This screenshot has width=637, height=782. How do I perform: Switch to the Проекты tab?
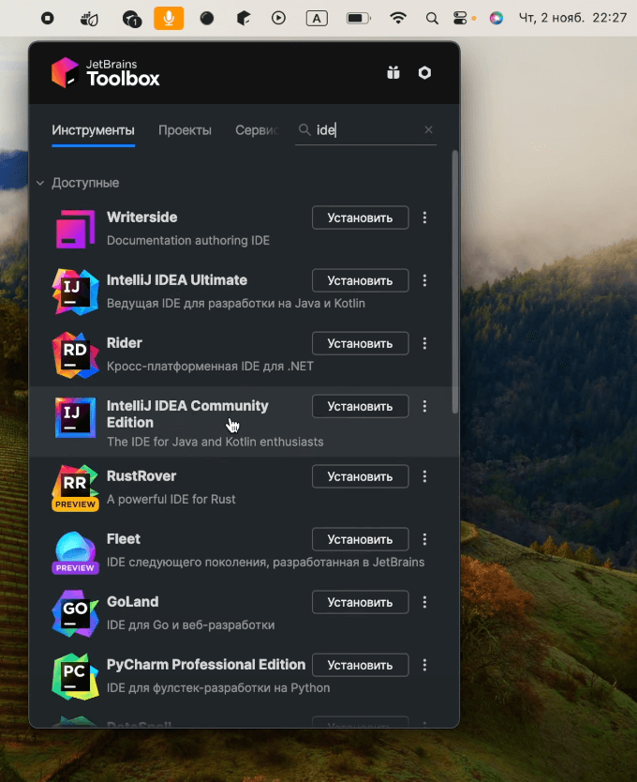pos(185,130)
